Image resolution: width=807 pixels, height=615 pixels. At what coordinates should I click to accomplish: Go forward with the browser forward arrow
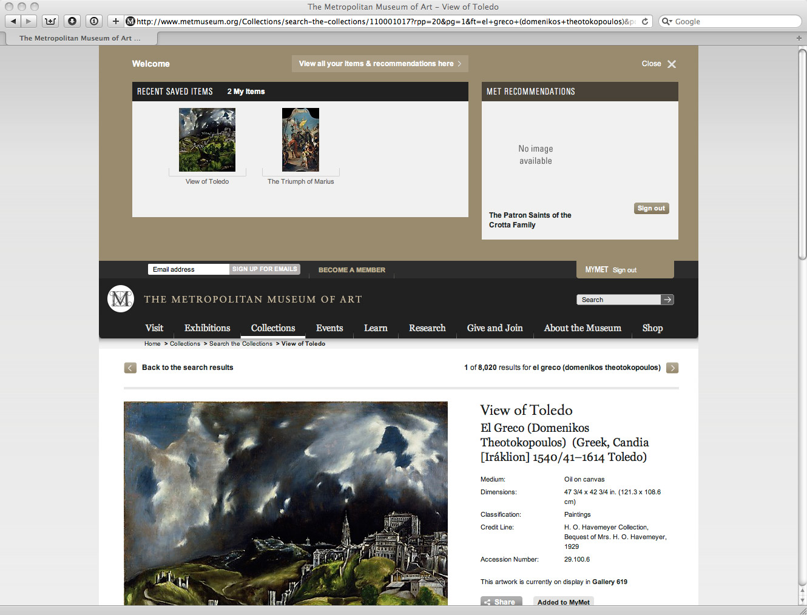coord(29,21)
